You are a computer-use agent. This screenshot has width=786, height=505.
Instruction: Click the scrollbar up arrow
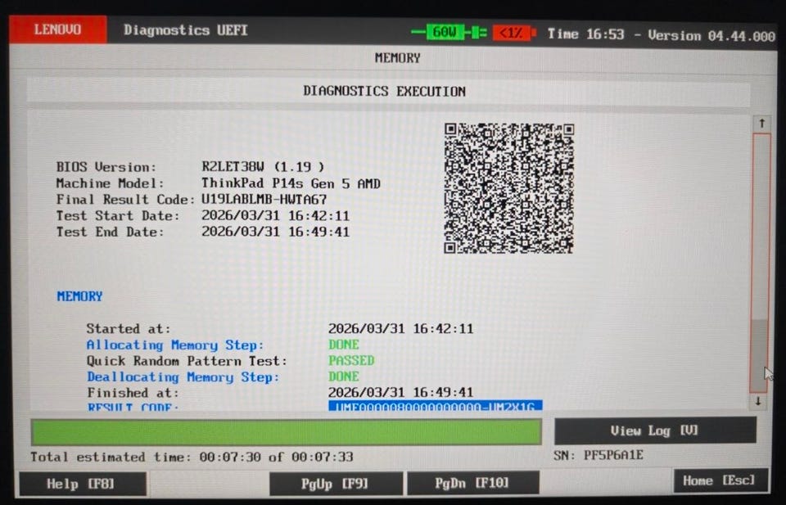point(762,123)
